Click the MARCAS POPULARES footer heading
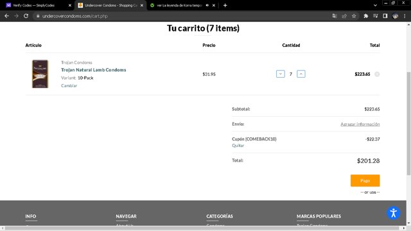Screen dimensions: 411x231 coord(319,216)
